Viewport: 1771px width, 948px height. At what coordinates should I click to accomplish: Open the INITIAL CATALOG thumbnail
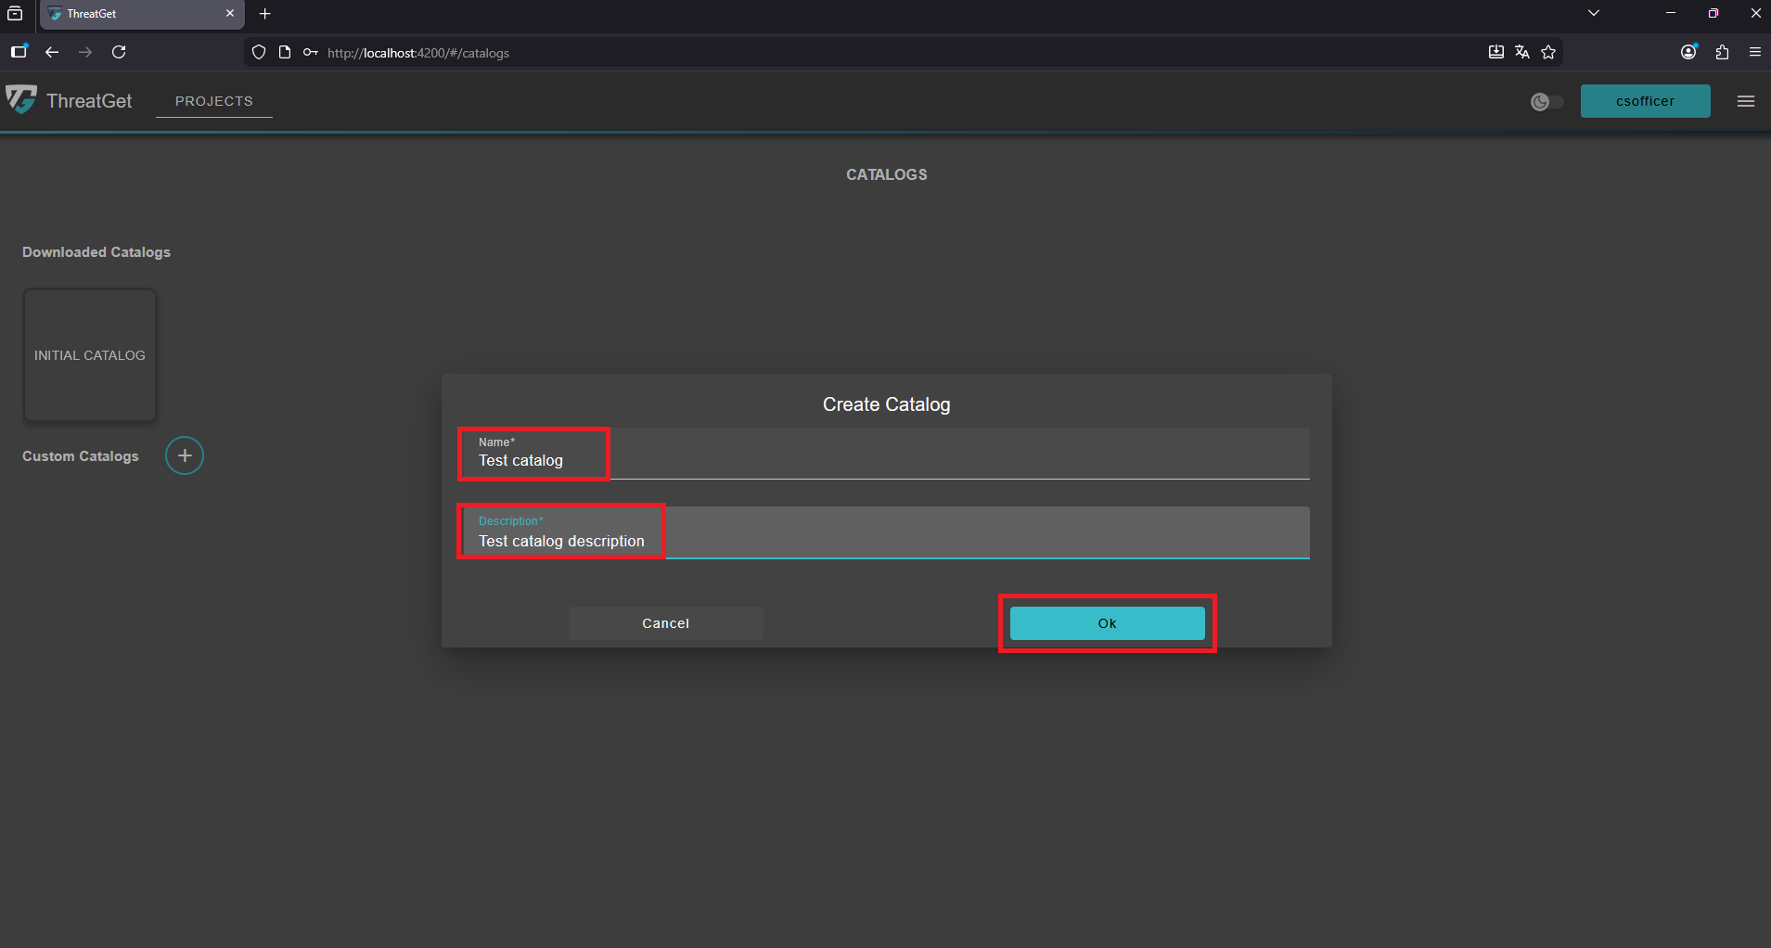(89, 354)
